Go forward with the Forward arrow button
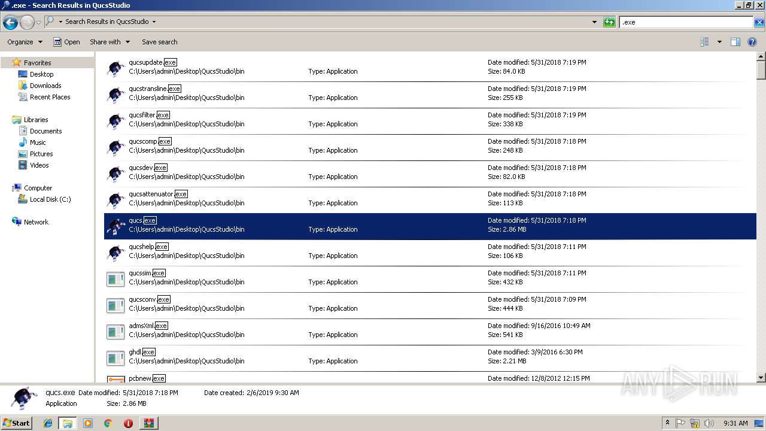 [27, 23]
